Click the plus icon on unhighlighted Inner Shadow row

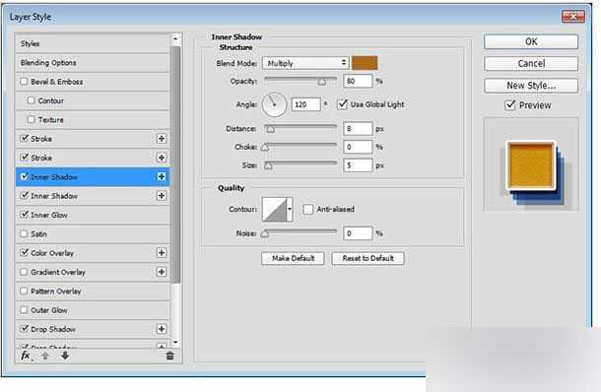coord(162,196)
